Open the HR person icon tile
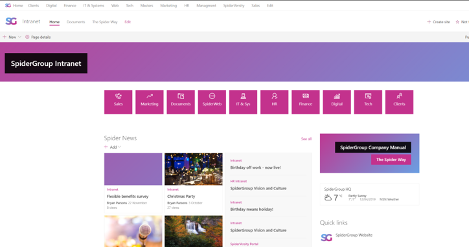 (274, 102)
